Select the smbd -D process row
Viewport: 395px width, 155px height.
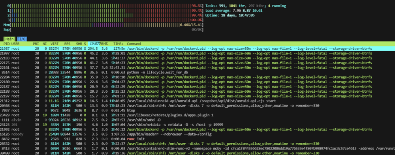pos(197,120)
